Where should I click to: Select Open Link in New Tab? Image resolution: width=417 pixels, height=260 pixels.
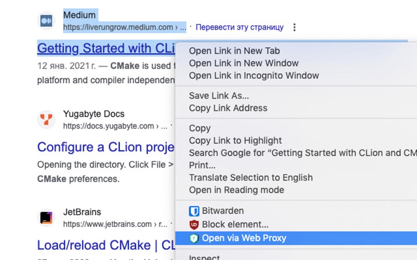tap(234, 51)
